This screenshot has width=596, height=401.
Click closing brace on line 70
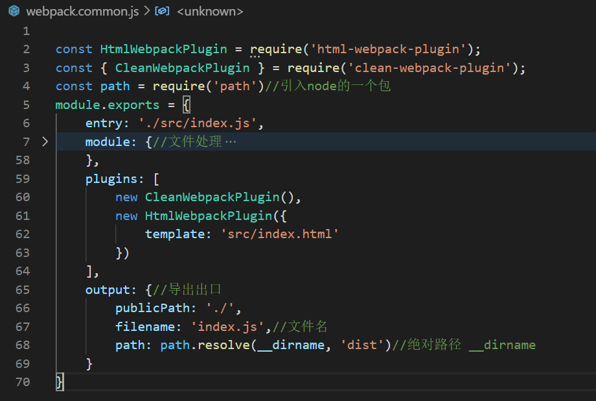[60, 382]
